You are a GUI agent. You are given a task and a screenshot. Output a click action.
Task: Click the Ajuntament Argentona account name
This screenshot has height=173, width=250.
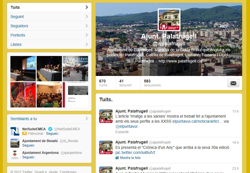pos(41,153)
